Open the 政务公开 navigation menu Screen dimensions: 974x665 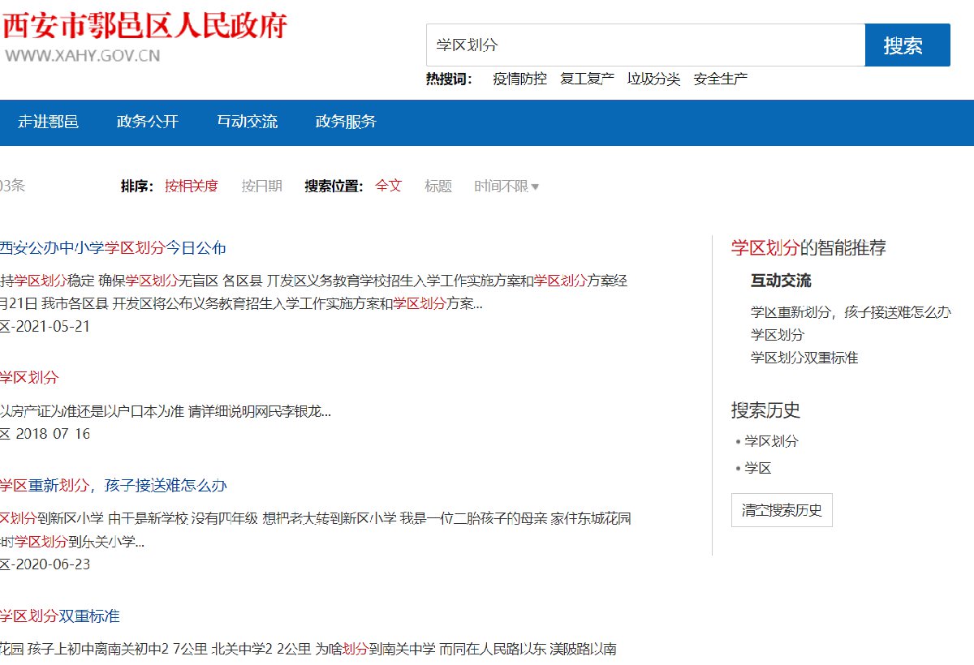tap(148, 122)
